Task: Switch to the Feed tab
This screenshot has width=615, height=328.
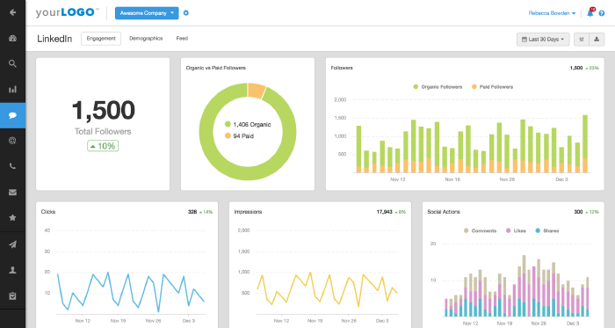Action: [x=182, y=39]
